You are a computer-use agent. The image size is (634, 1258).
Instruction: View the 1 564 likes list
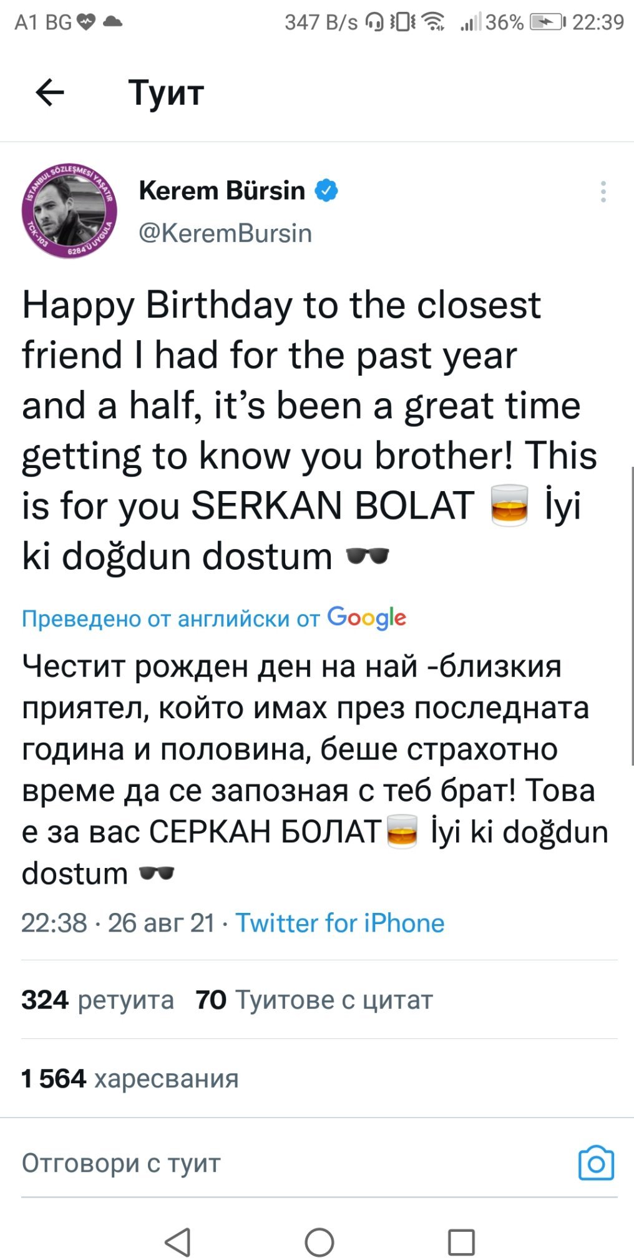click(130, 1078)
